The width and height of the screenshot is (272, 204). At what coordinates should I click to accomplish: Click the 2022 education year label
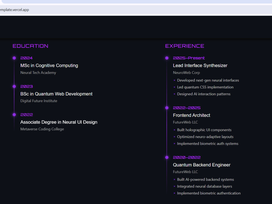click(x=27, y=115)
